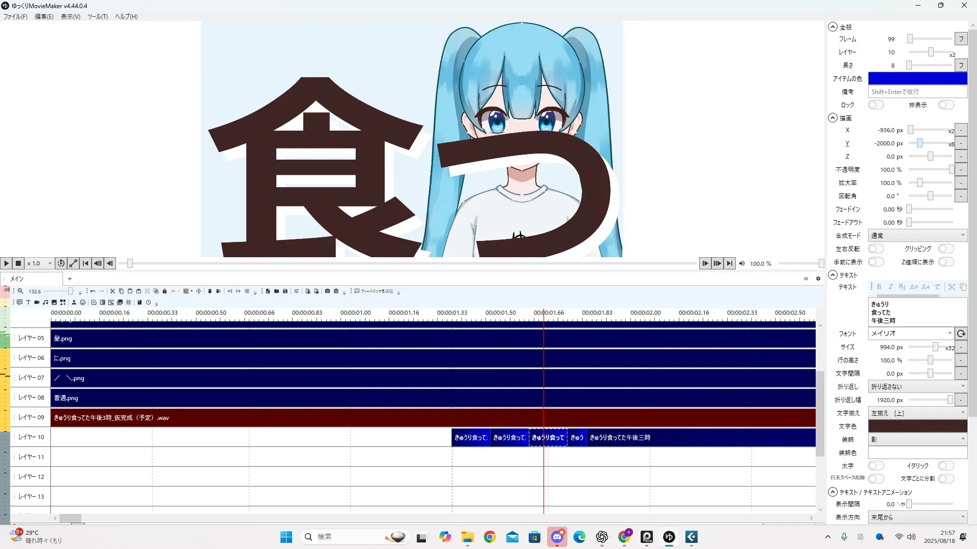This screenshot has width=977, height=549.
Task: Toggle the ロック switch
Action: tap(876, 105)
